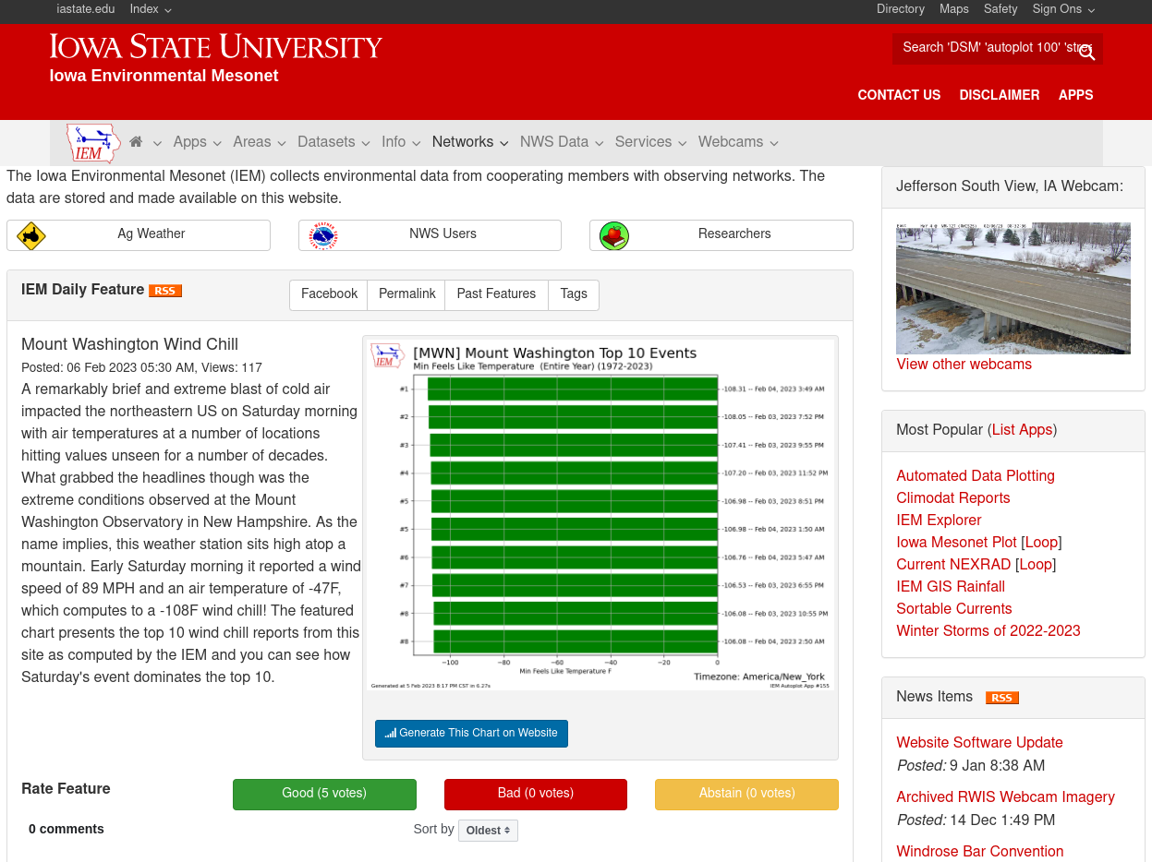Open the Datasets dropdown menu
Screen dimensions: 1152x862
(x=333, y=142)
